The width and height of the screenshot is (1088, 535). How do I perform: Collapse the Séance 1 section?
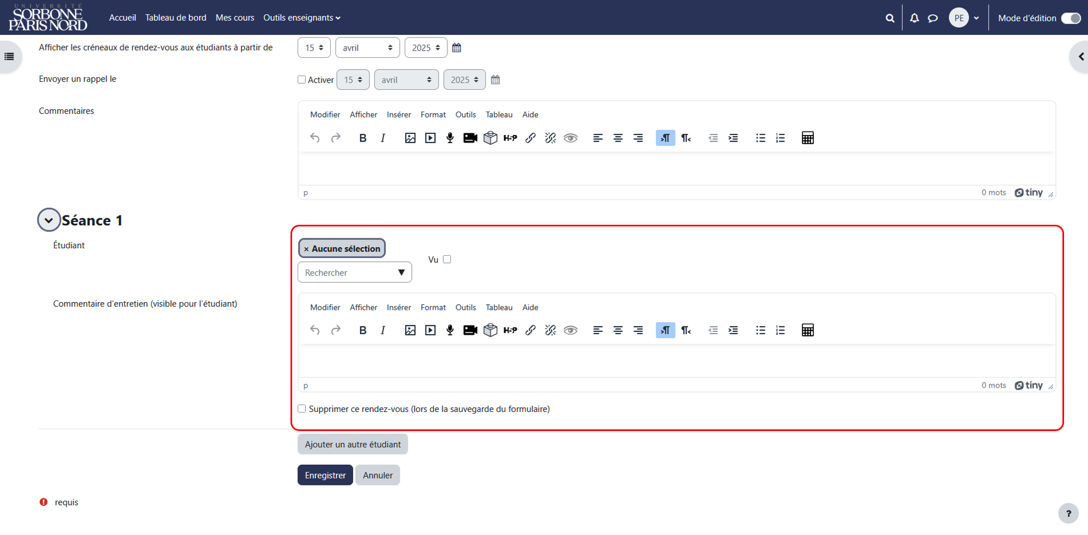[48, 220]
